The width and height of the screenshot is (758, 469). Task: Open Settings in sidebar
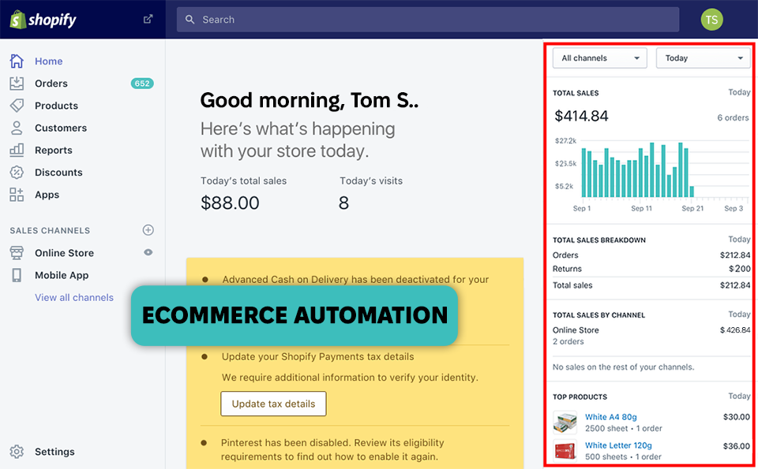point(54,452)
